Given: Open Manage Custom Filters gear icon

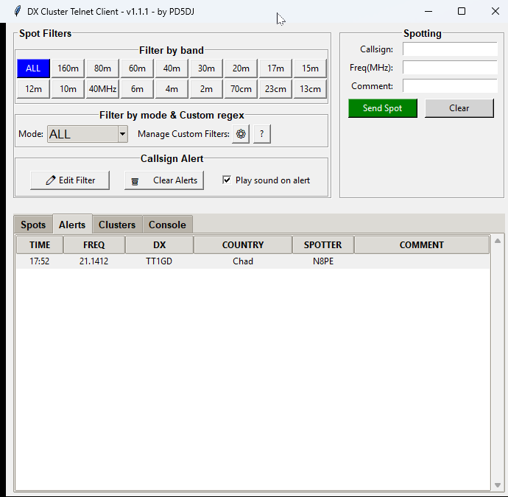Looking at the screenshot, I should coord(241,134).
